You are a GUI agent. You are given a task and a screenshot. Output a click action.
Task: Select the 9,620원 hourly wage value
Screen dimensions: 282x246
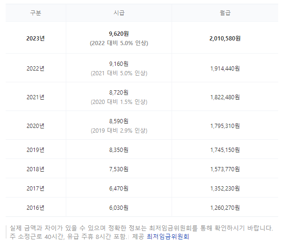coord(119,34)
